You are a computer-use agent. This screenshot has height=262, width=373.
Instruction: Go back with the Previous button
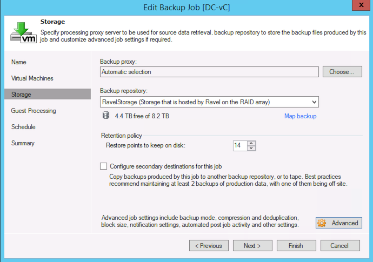click(209, 246)
